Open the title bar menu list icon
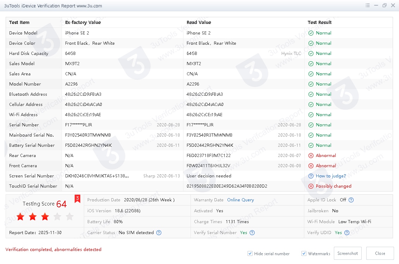399x264 pixels. 368,6
